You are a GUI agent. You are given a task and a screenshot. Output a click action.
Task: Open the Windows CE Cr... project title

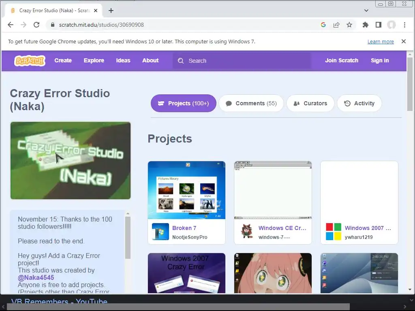(282, 228)
